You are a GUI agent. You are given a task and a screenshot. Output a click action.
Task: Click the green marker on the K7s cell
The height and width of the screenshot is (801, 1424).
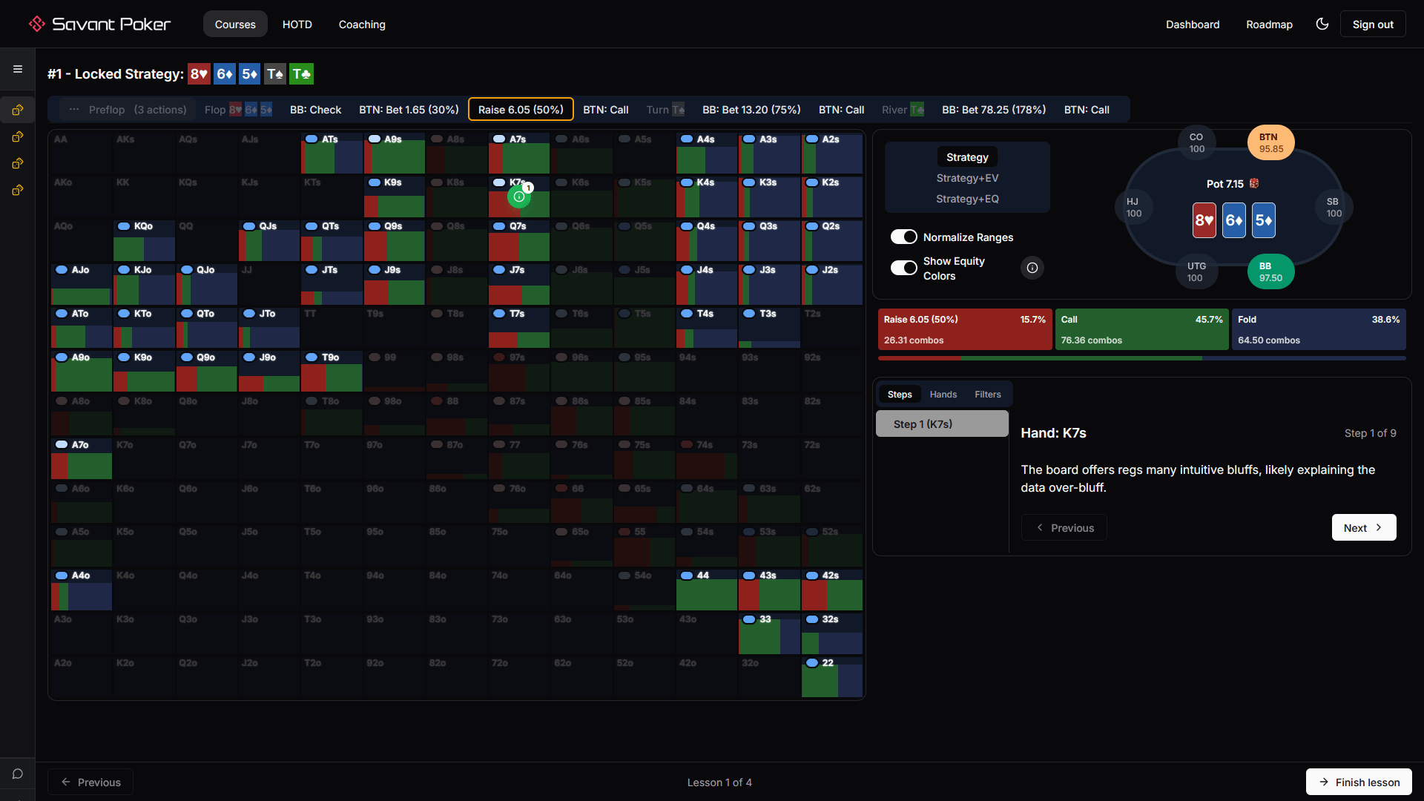pyautogui.click(x=519, y=197)
